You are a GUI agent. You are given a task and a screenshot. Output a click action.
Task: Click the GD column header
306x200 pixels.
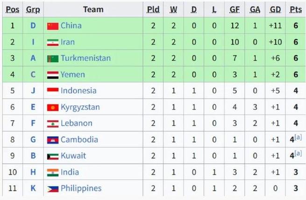click(x=275, y=9)
